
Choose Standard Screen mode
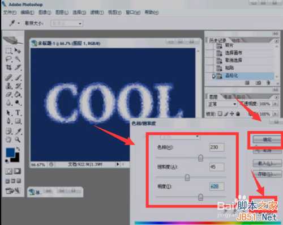pos(7,181)
